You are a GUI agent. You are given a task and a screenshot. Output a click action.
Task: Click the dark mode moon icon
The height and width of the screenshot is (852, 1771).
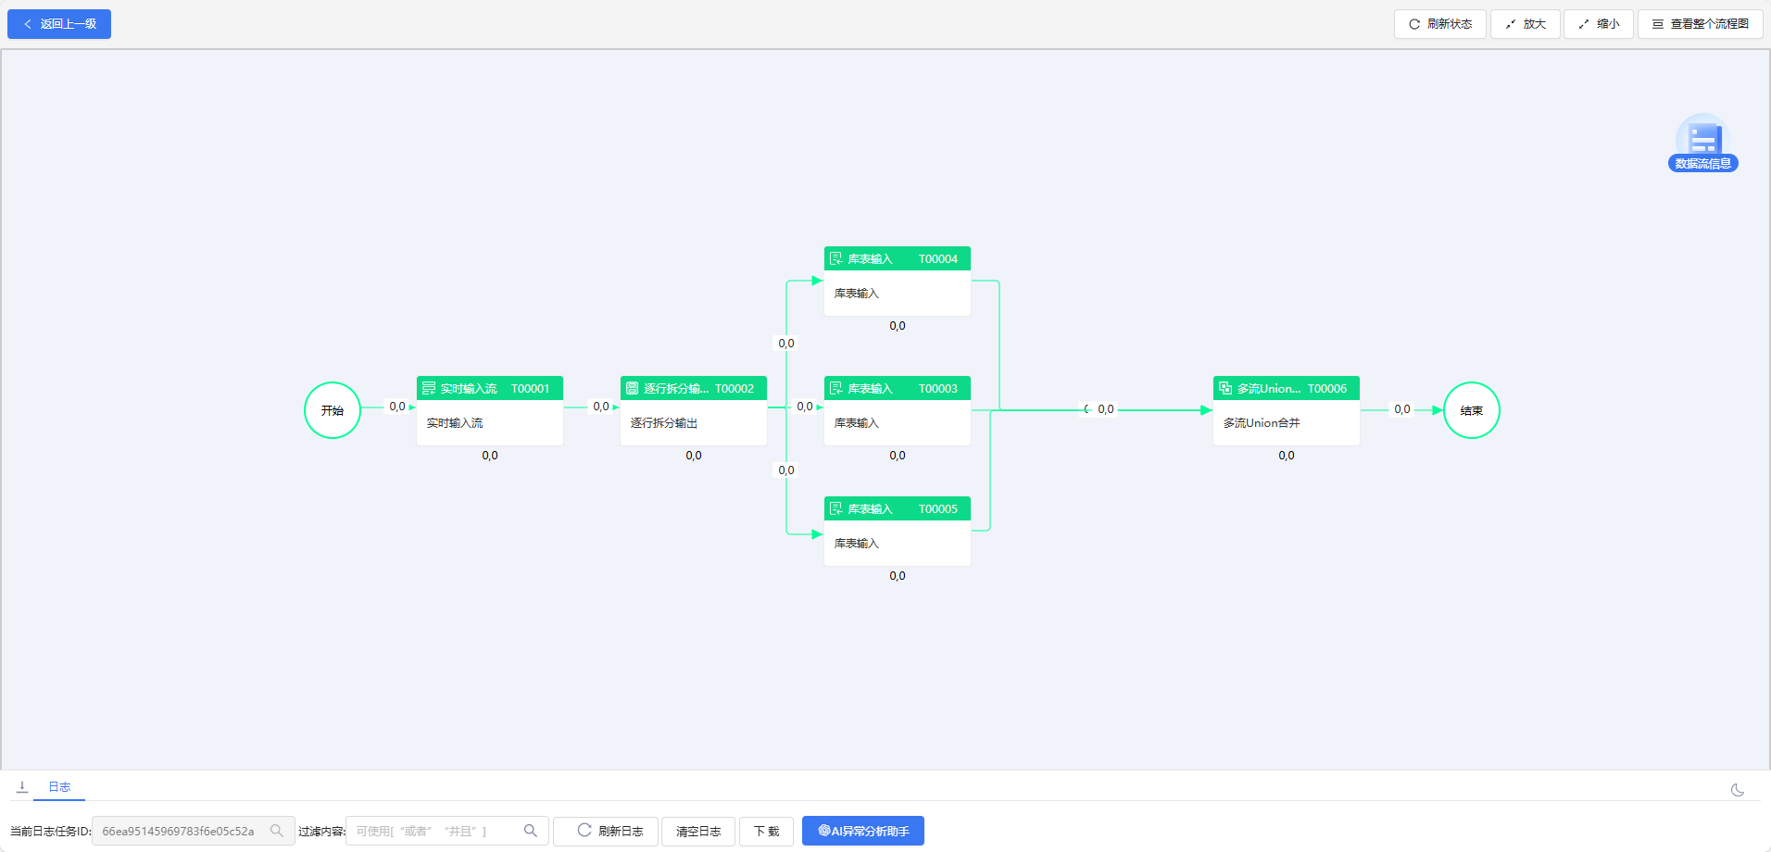pos(1737,790)
